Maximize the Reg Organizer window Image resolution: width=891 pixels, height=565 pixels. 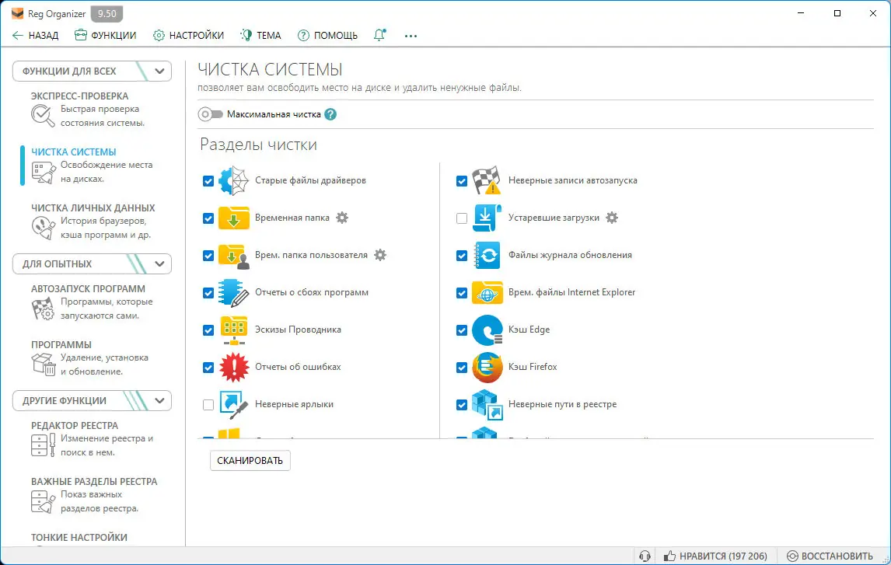point(837,13)
